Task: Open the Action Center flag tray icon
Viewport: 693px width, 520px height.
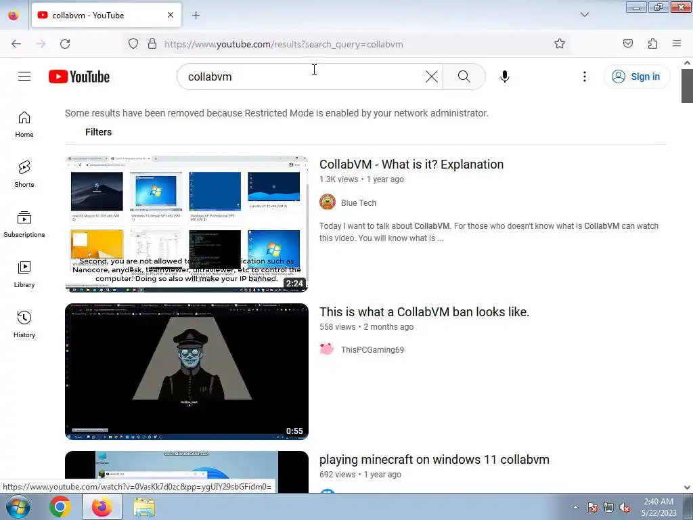Action: [591, 508]
